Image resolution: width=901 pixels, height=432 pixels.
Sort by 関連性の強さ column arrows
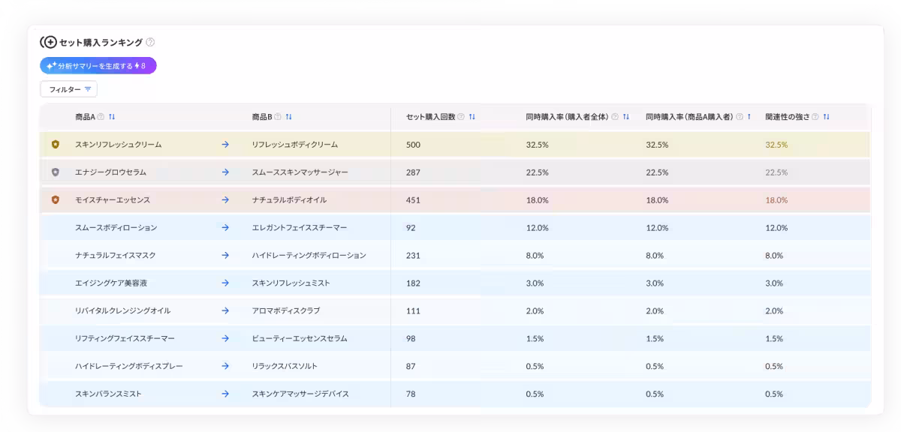(x=827, y=116)
